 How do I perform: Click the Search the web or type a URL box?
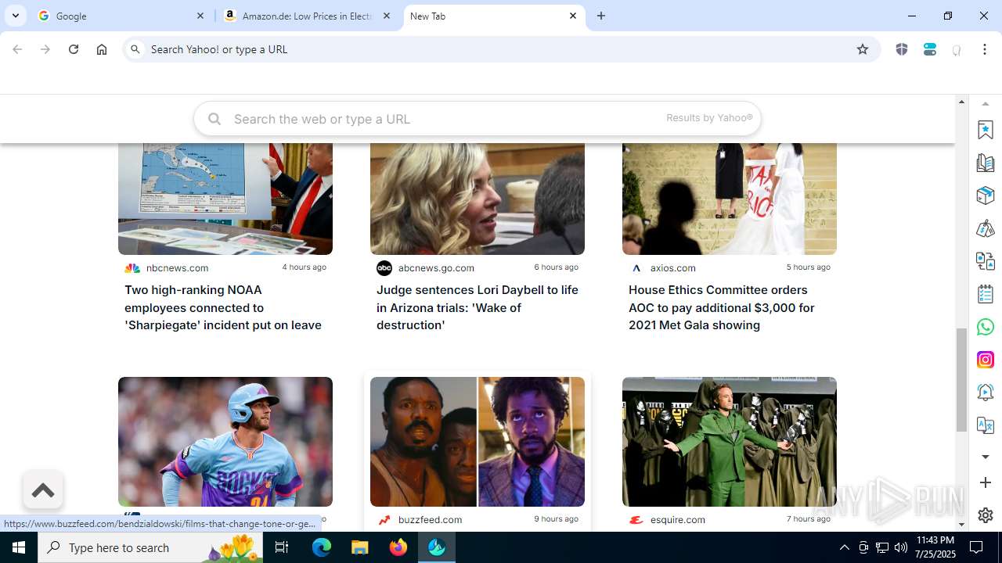tap(478, 119)
